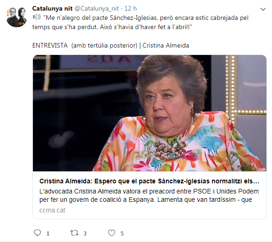Click the reply speech bubble icon

(37, 233)
